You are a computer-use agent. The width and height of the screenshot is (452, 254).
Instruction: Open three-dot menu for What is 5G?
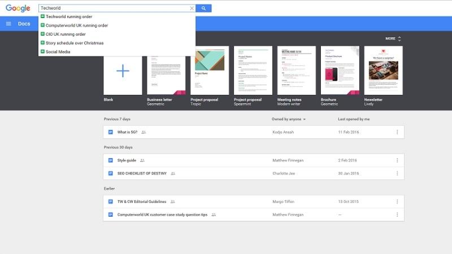(397, 132)
